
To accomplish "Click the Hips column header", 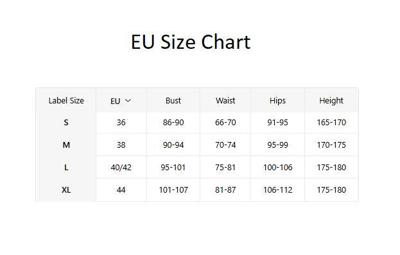I will (x=277, y=101).
